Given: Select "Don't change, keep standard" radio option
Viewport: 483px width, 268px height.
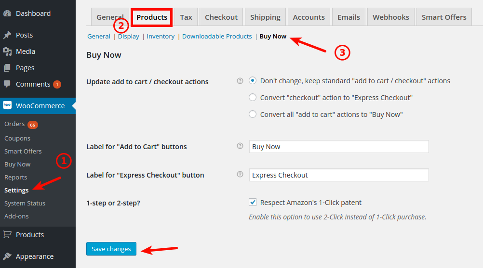Looking at the screenshot, I should click(x=253, y=81).
